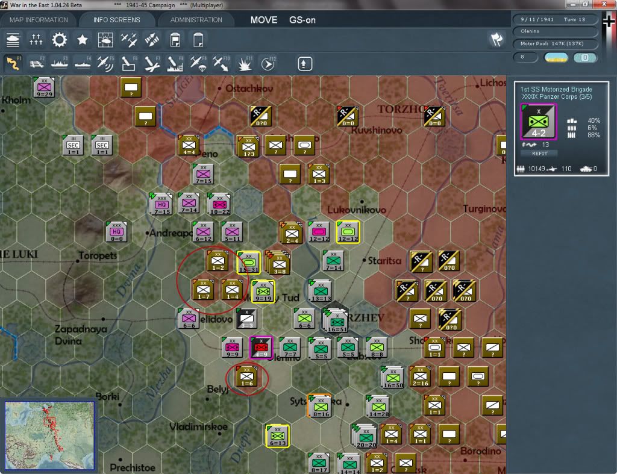Select the F6 bomb unit mode
This screenshot has width=617, height=474.
tap(129, 64)
